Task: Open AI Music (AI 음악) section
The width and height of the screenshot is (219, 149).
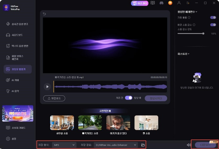Action: [18, 91]
